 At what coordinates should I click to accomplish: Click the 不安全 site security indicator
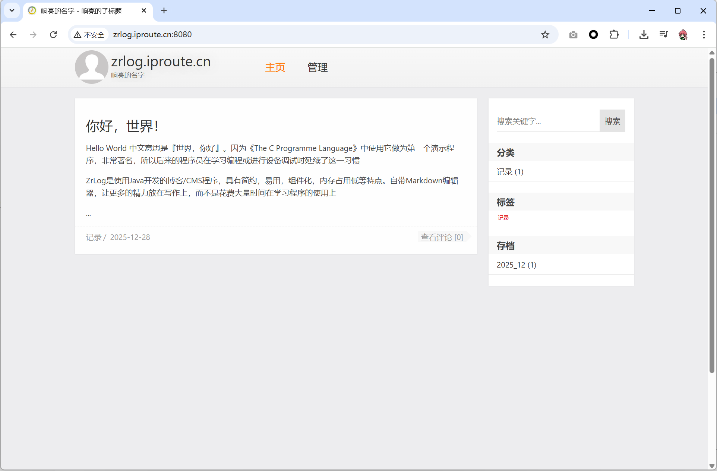(x=89, y=35)
